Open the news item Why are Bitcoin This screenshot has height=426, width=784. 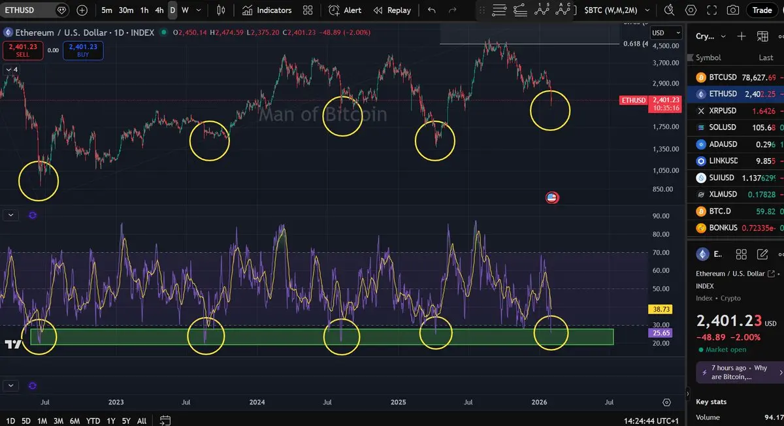tap(739, 372)
